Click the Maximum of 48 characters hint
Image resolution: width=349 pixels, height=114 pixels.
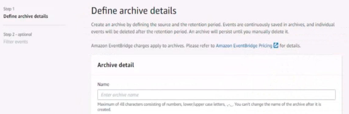coord(209,104)
